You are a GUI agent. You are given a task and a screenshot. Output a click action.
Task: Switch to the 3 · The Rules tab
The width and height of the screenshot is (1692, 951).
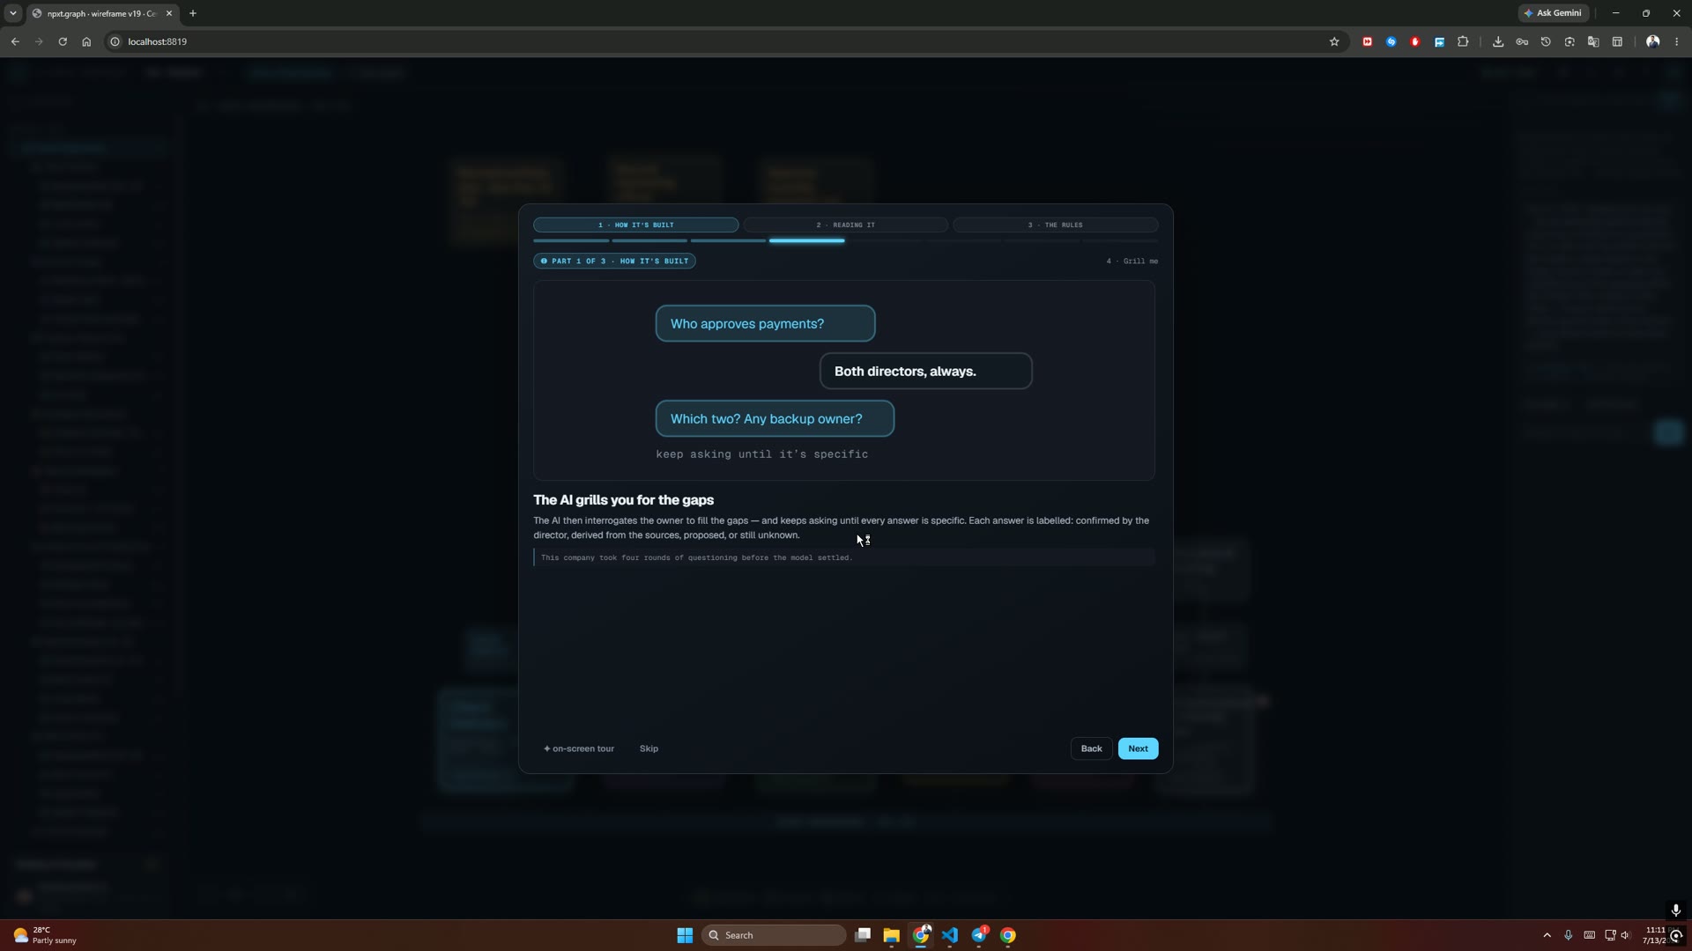(x=1055, y=225)
